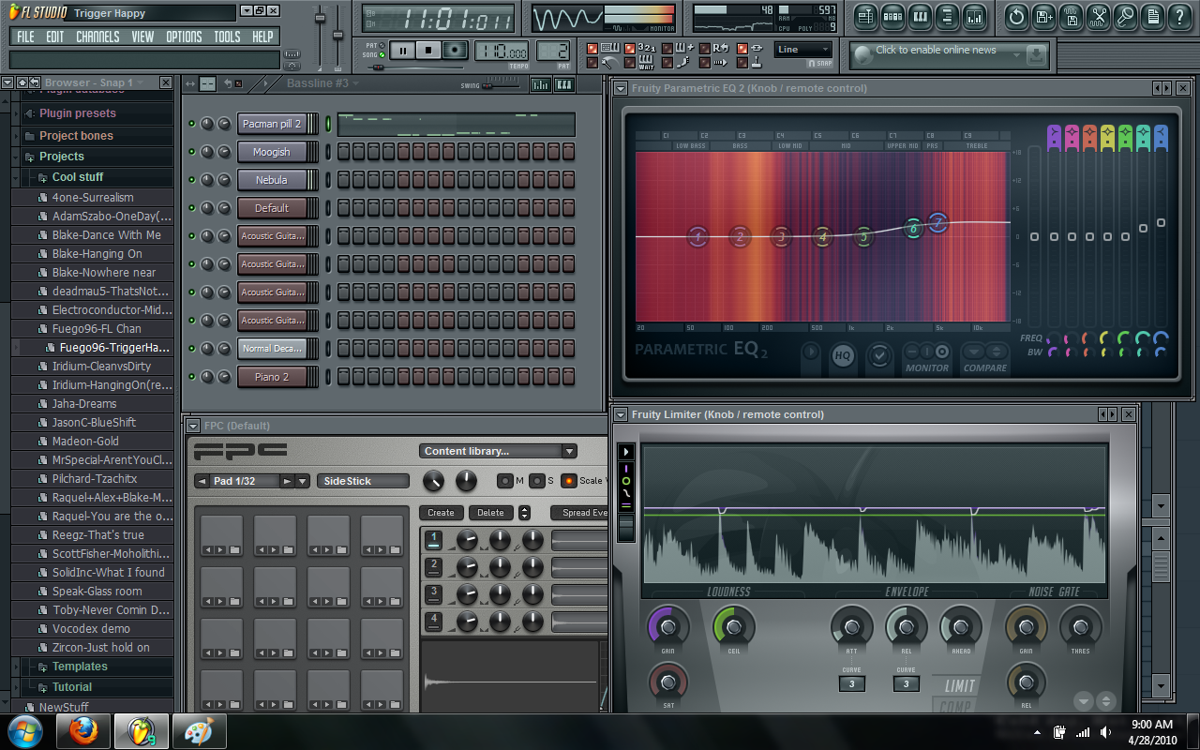
Task: Toggle Normal Deca channel mute light
Action: point(191,349)
